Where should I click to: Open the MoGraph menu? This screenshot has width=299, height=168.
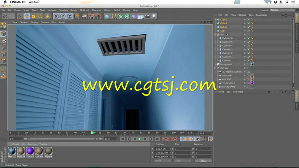[85, 10]
